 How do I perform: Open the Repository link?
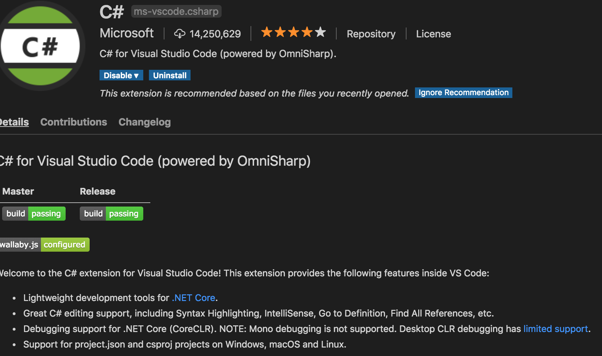371,34
